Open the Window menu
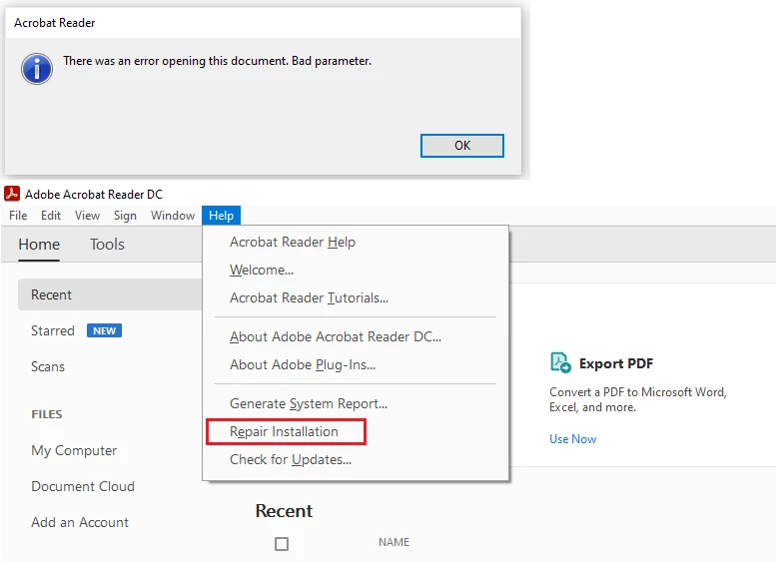 pos(173,216)
